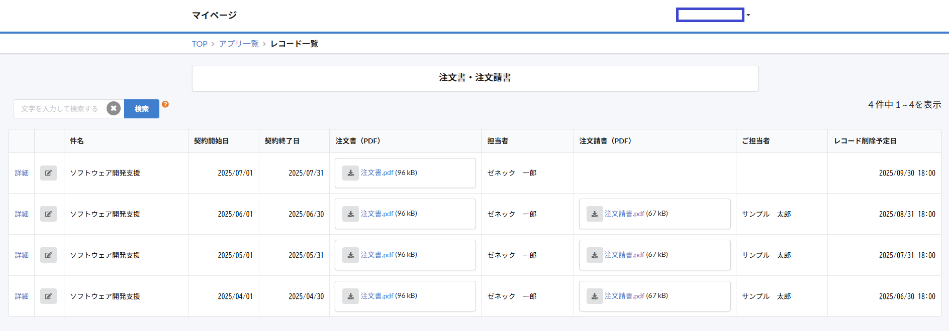This screenshot has width=949, height=331.
Task: Navigate to アプリ一覧 in the breadcrumb
Action: 239,44
